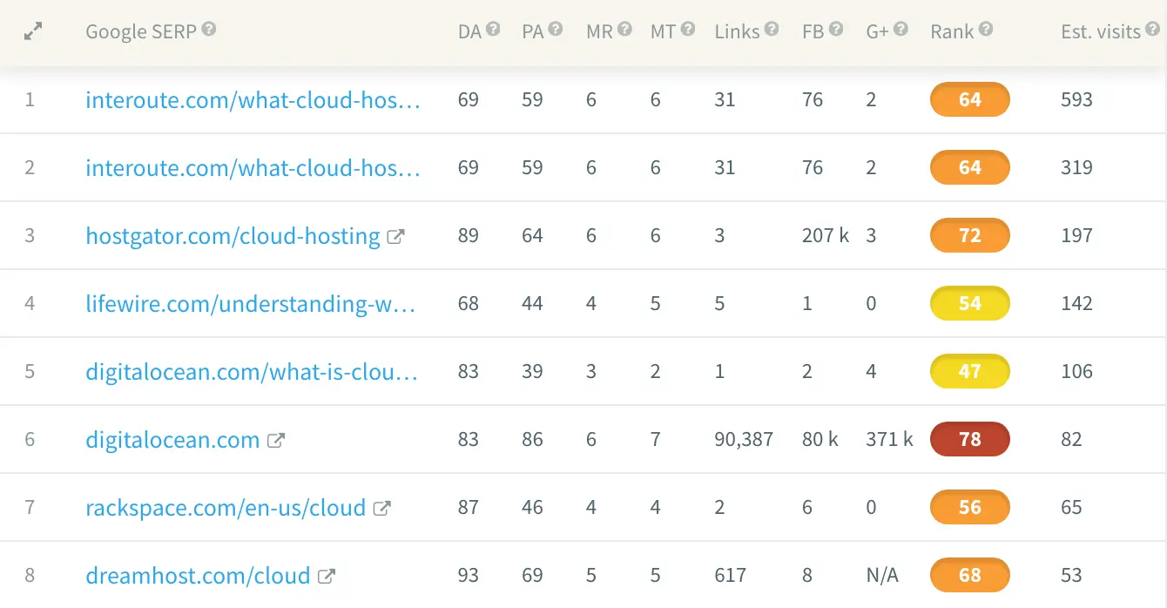1167x608 pixels.
Task: Click the DA column help icon
Action: (x=493, y=29)
